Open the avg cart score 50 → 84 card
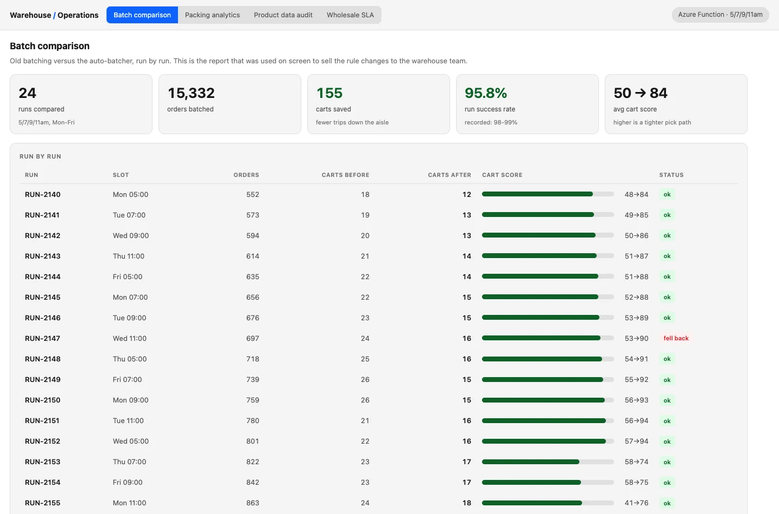 [x=676, y=104]
